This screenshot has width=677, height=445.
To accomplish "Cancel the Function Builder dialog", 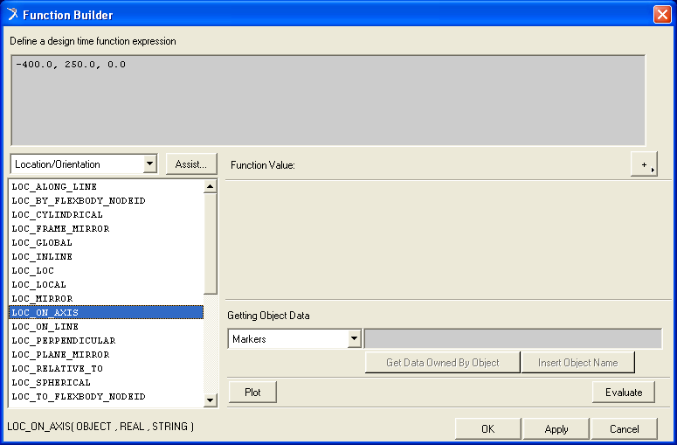I will coord(625,428).
